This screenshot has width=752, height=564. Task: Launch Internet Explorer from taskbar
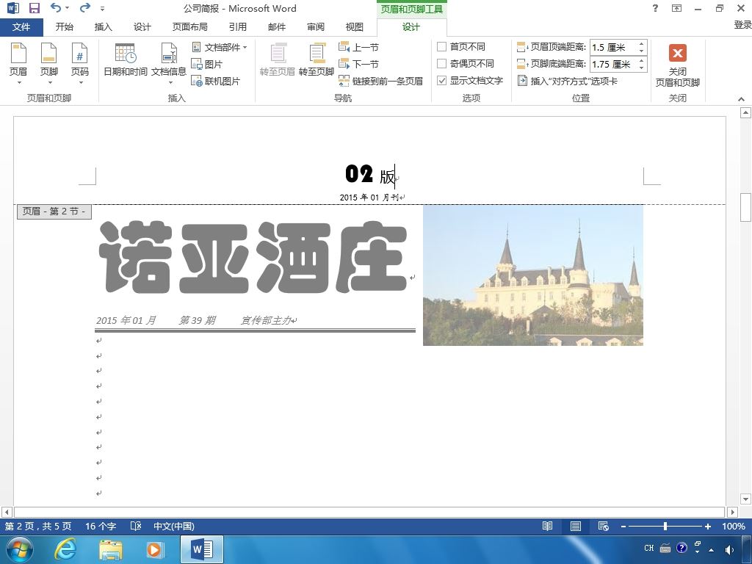pos(65,549)
